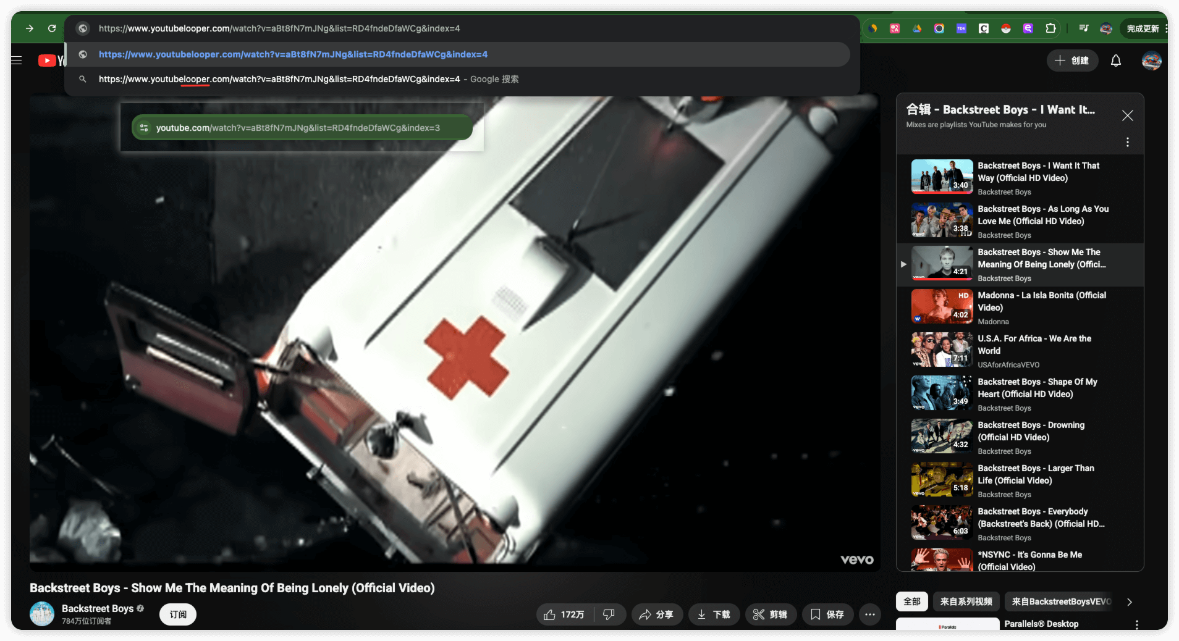Open the YouTube hamburger guide menu
1179x641 pixels.
pos(17,61)
